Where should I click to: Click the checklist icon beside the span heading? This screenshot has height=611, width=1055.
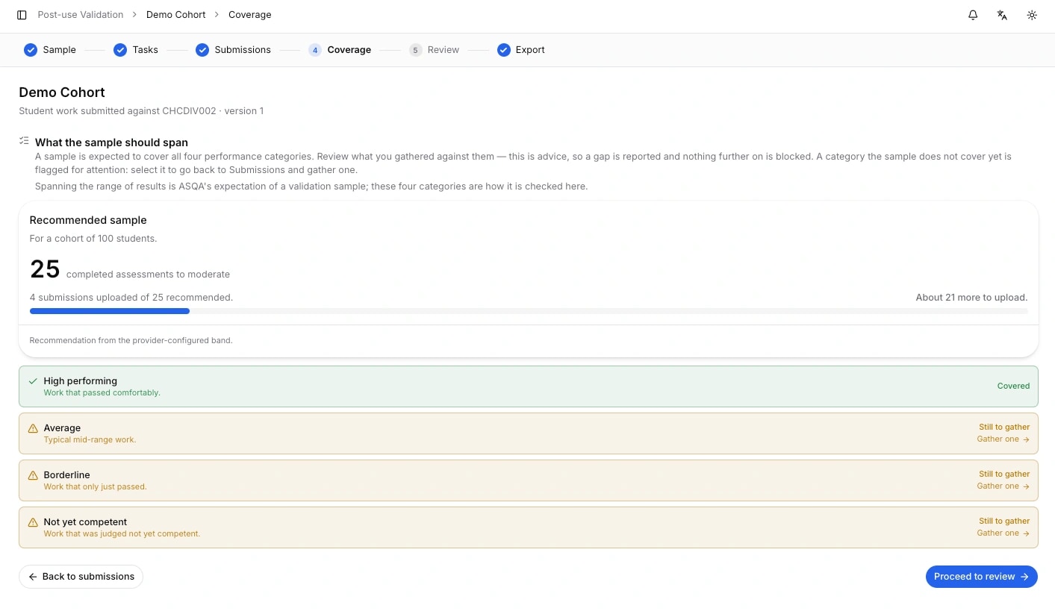(24, 140)
